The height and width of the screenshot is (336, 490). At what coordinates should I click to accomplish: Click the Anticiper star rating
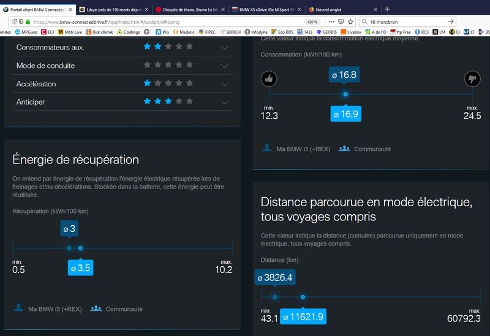(168, 101)
